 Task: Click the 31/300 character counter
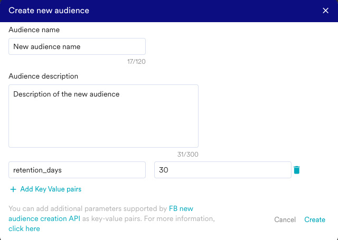(x=189, y=155)
